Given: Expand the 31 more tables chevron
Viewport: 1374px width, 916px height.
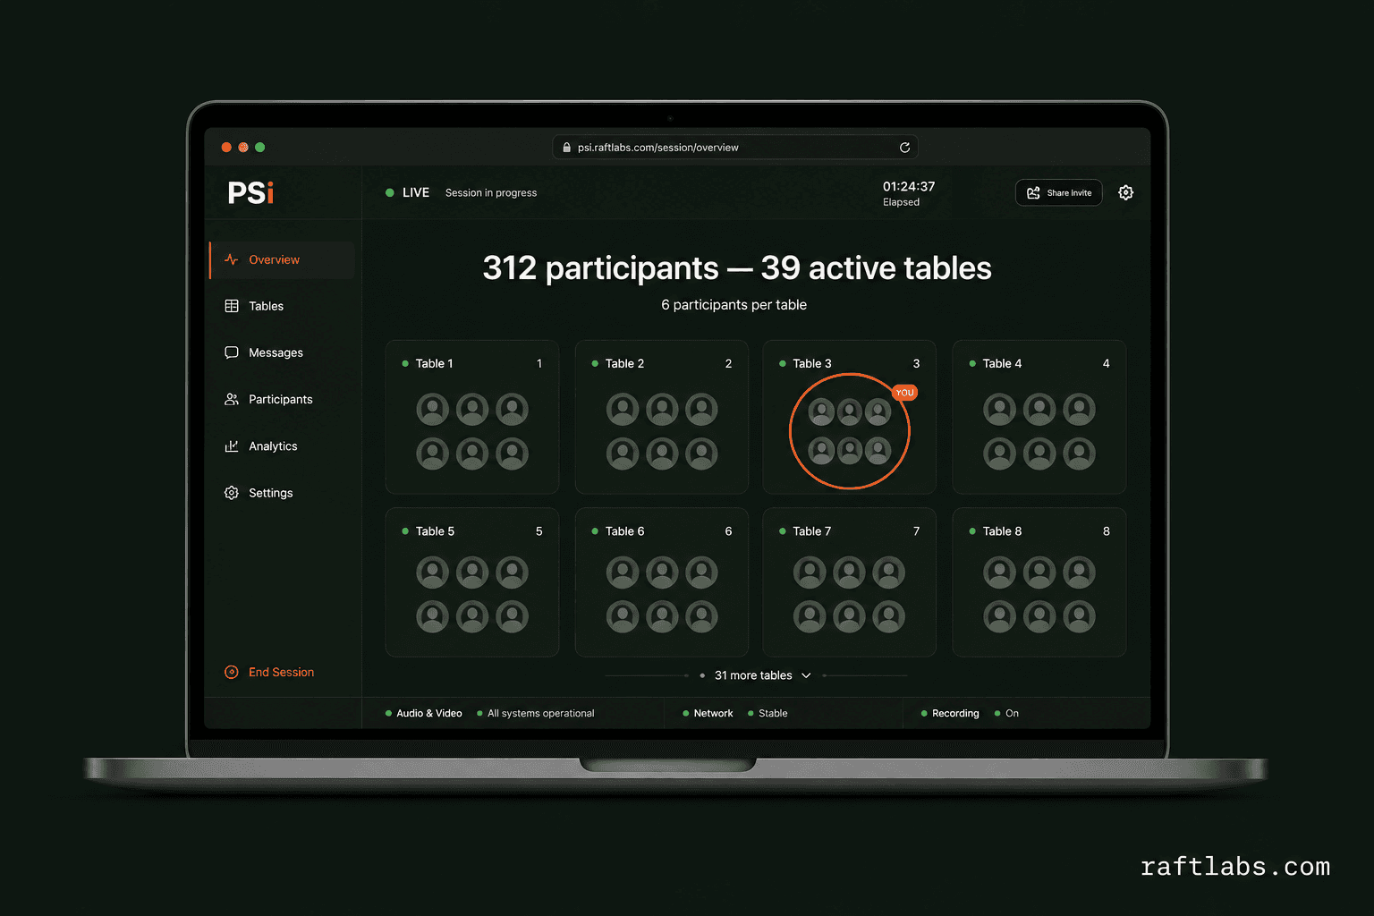Looking at the screenshot, I should point(806,675).
